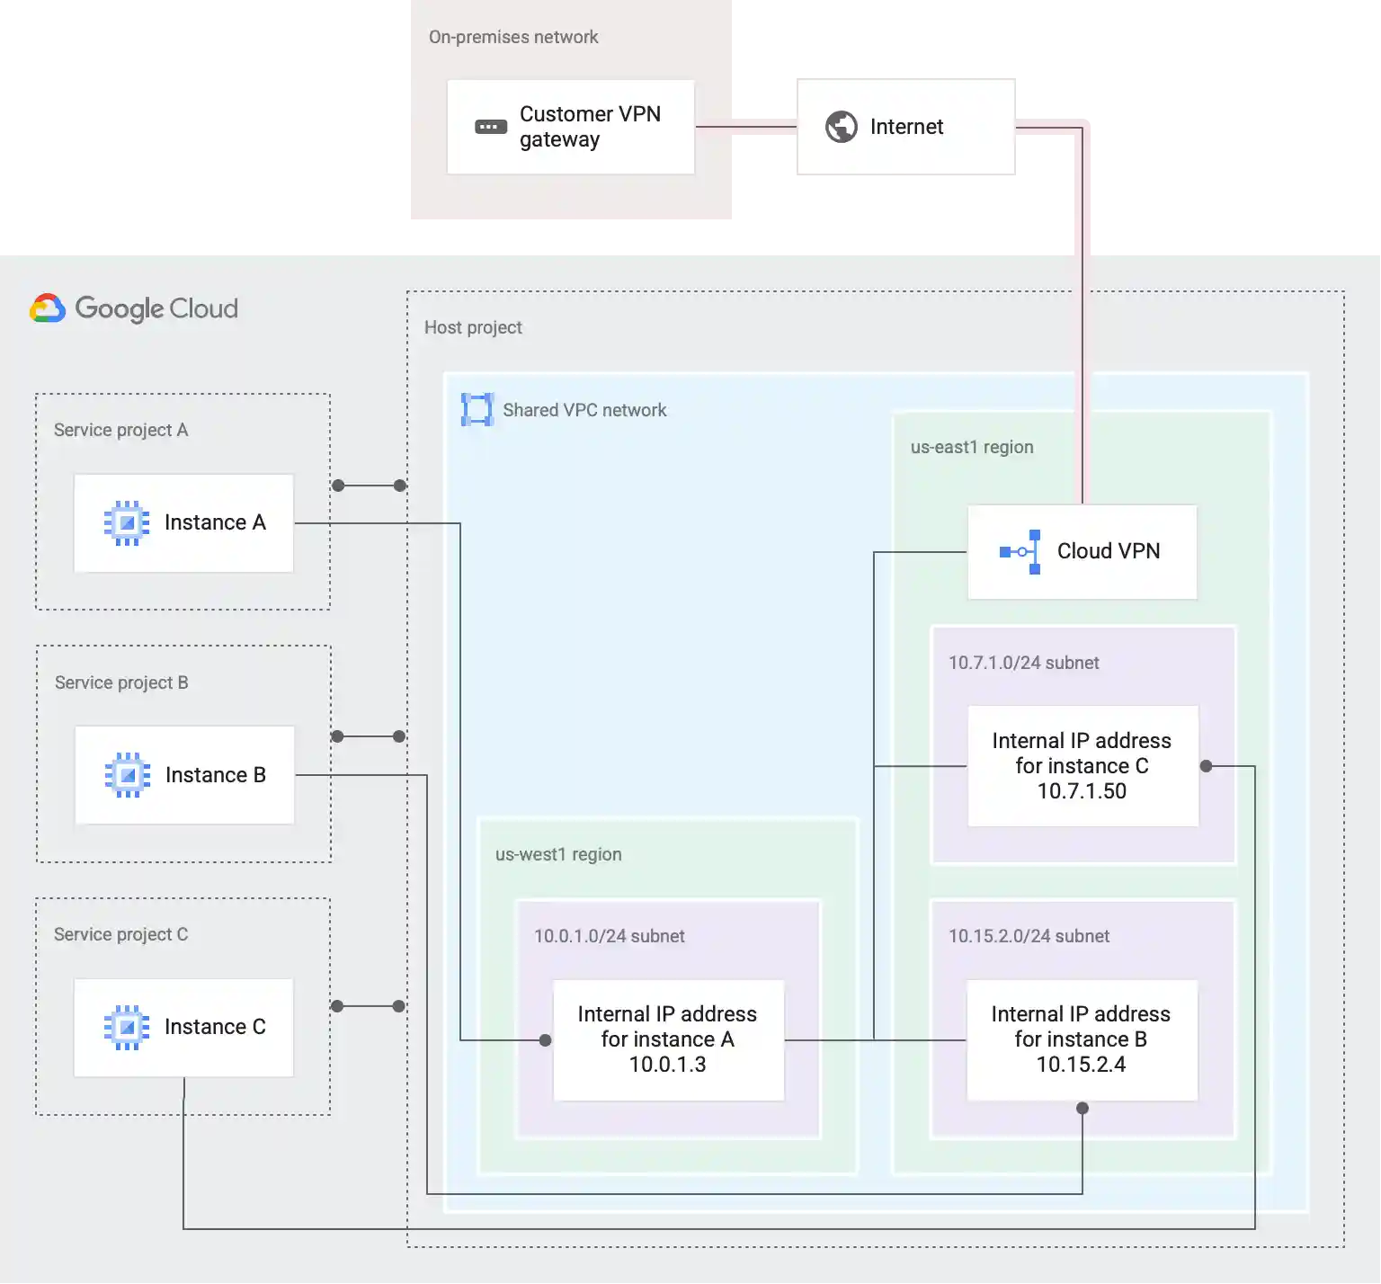The image size is (1381, 1284).
Task: Click the Cloud VPN icon
Action: 1020,552
